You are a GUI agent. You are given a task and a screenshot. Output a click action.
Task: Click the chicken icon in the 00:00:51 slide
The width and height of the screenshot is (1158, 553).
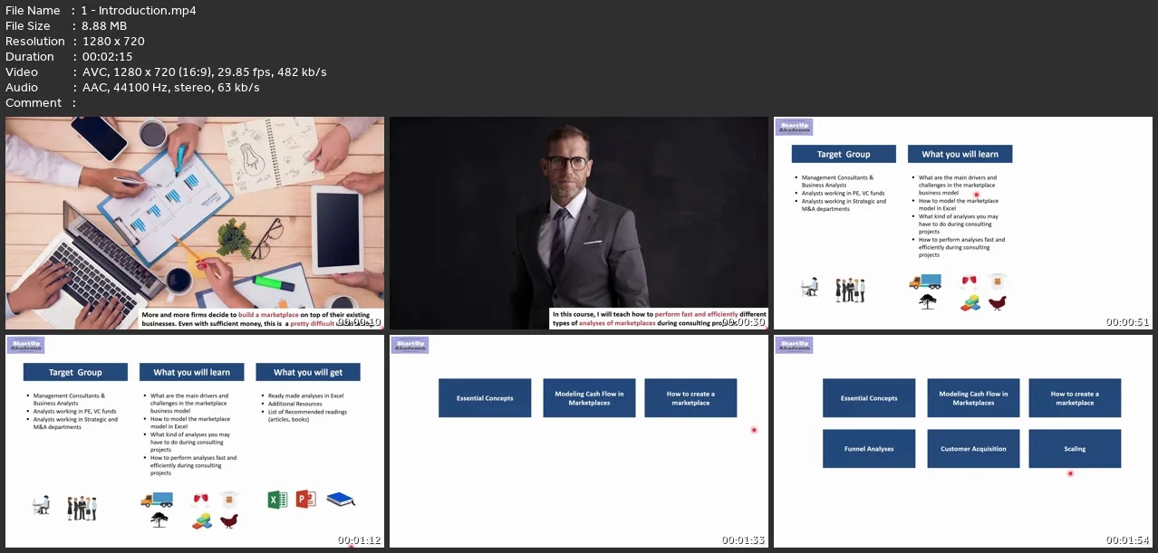coord(998,303)
